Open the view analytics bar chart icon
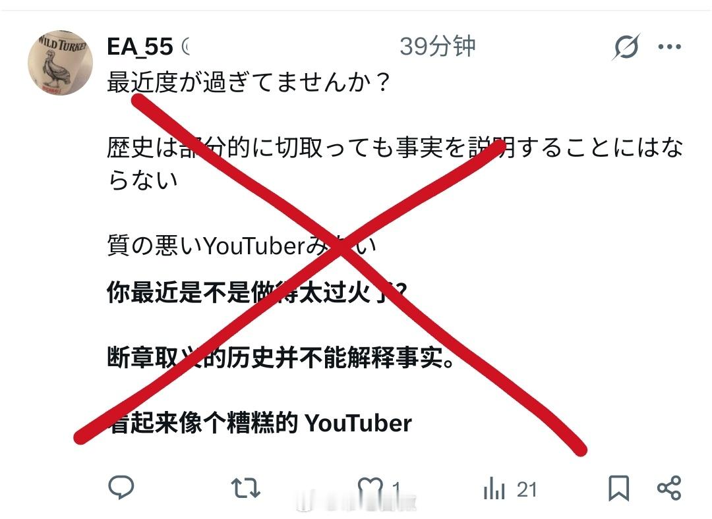The height and width of the screenshot is (519, 712). pyautogui.click(x=494, y=488)
